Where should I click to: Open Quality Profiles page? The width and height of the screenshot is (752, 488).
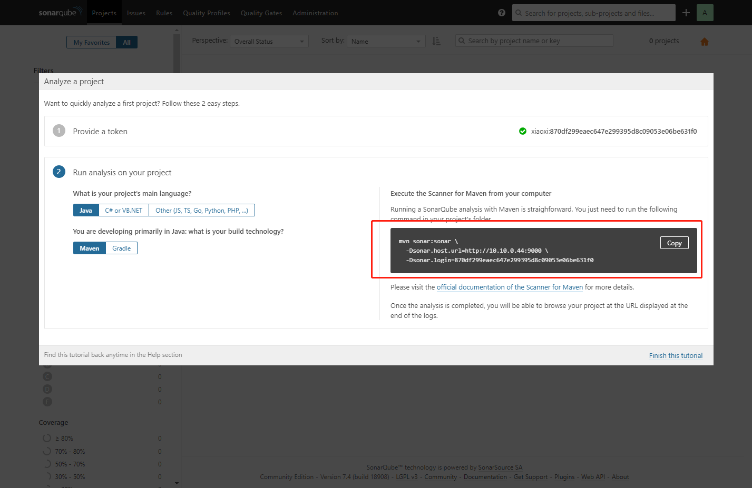click(x=207, y=13)
